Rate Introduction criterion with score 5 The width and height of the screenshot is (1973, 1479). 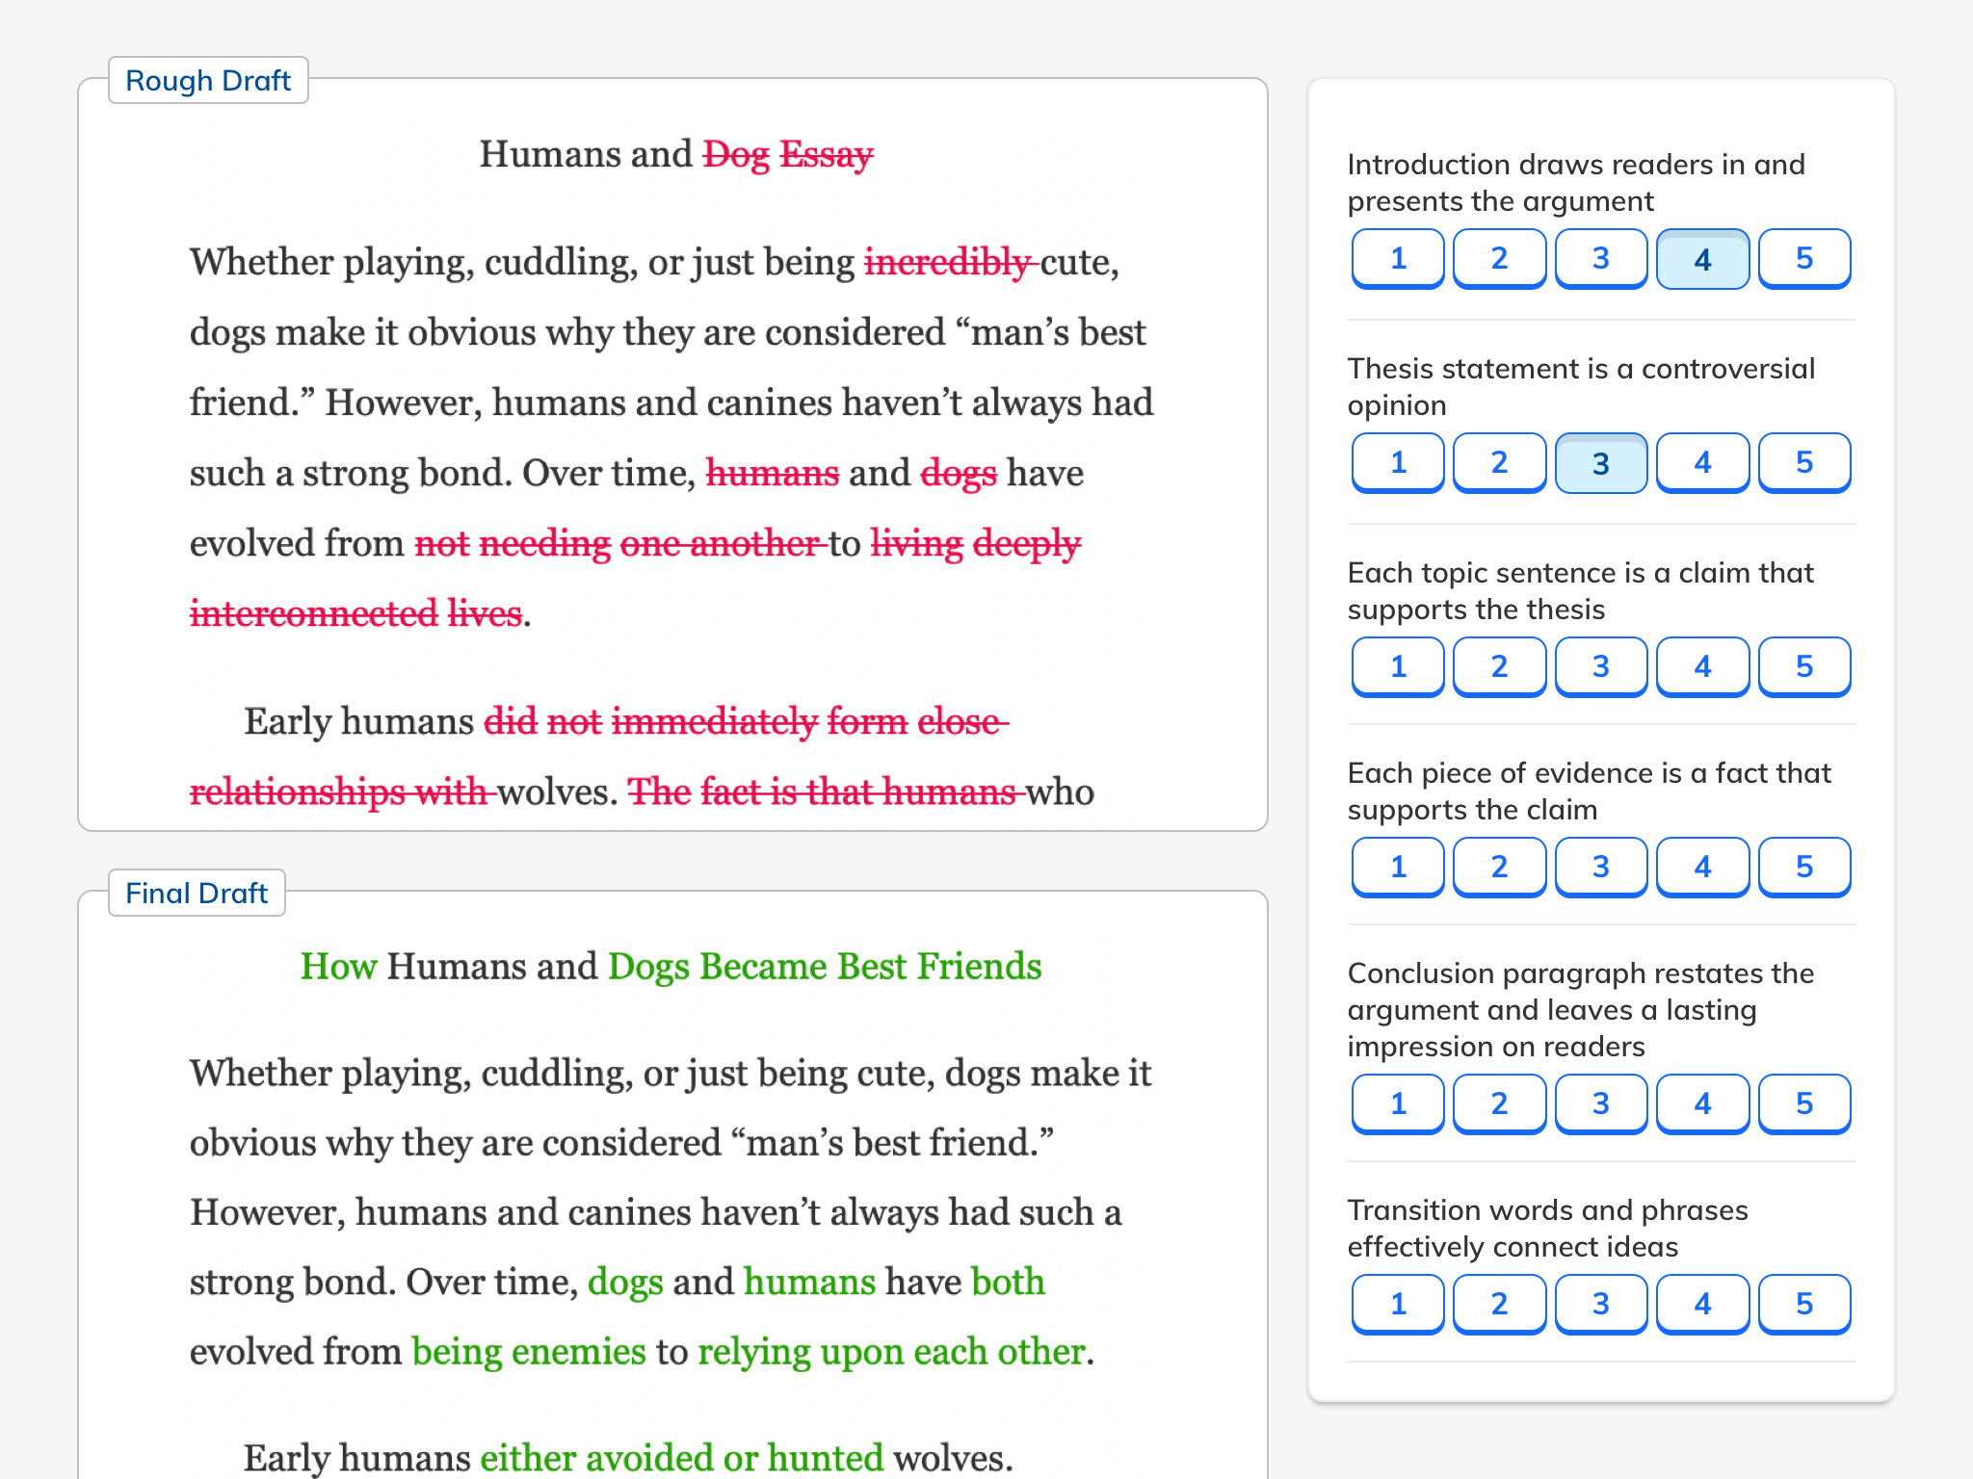click(x=1803, y=258)
